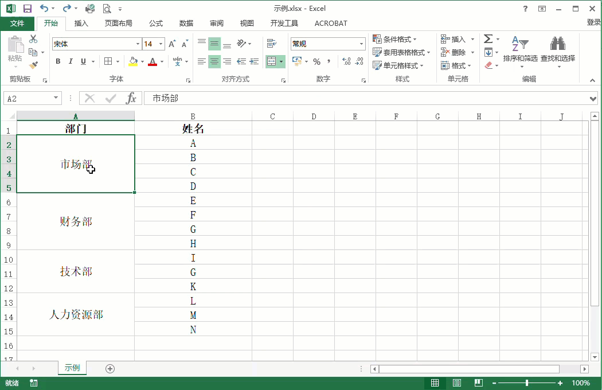Apply cell borders
The height and width of the screenshot is (390, 602).
click(108, 61)
